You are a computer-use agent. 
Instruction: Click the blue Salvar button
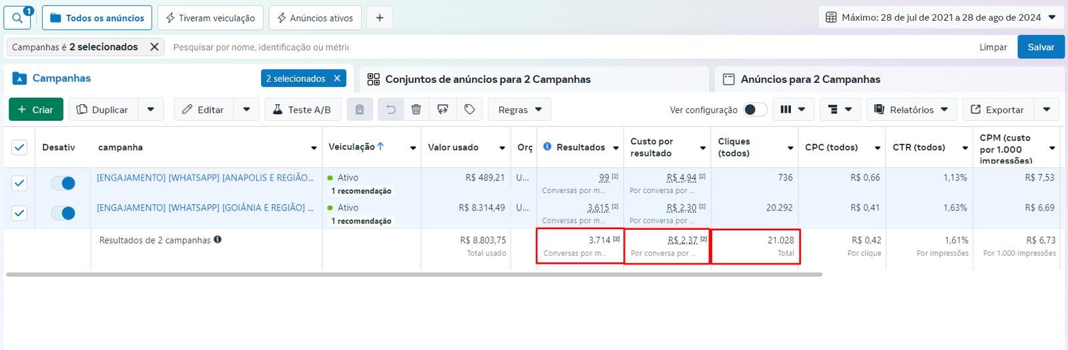(x=1041, y=47)
